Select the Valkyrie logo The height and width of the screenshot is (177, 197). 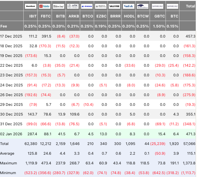click(115, 6)
